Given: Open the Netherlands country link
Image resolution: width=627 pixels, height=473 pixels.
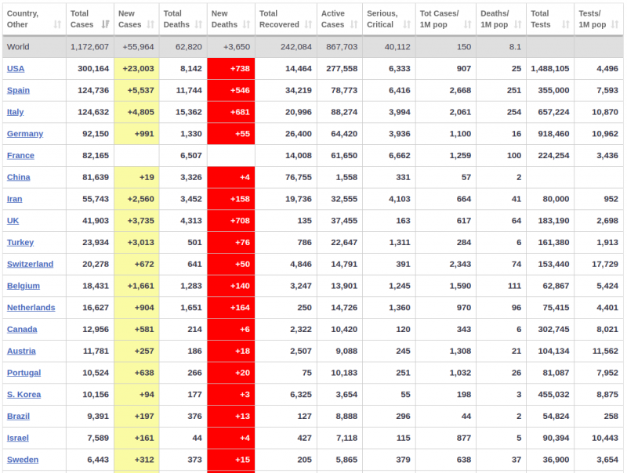Looking at the screenshot, I should (x=31, y=308).
